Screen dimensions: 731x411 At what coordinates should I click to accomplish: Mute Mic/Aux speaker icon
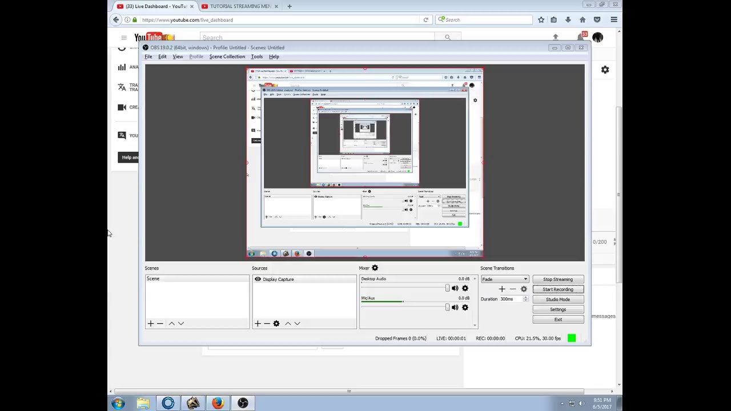click(455, 308)
